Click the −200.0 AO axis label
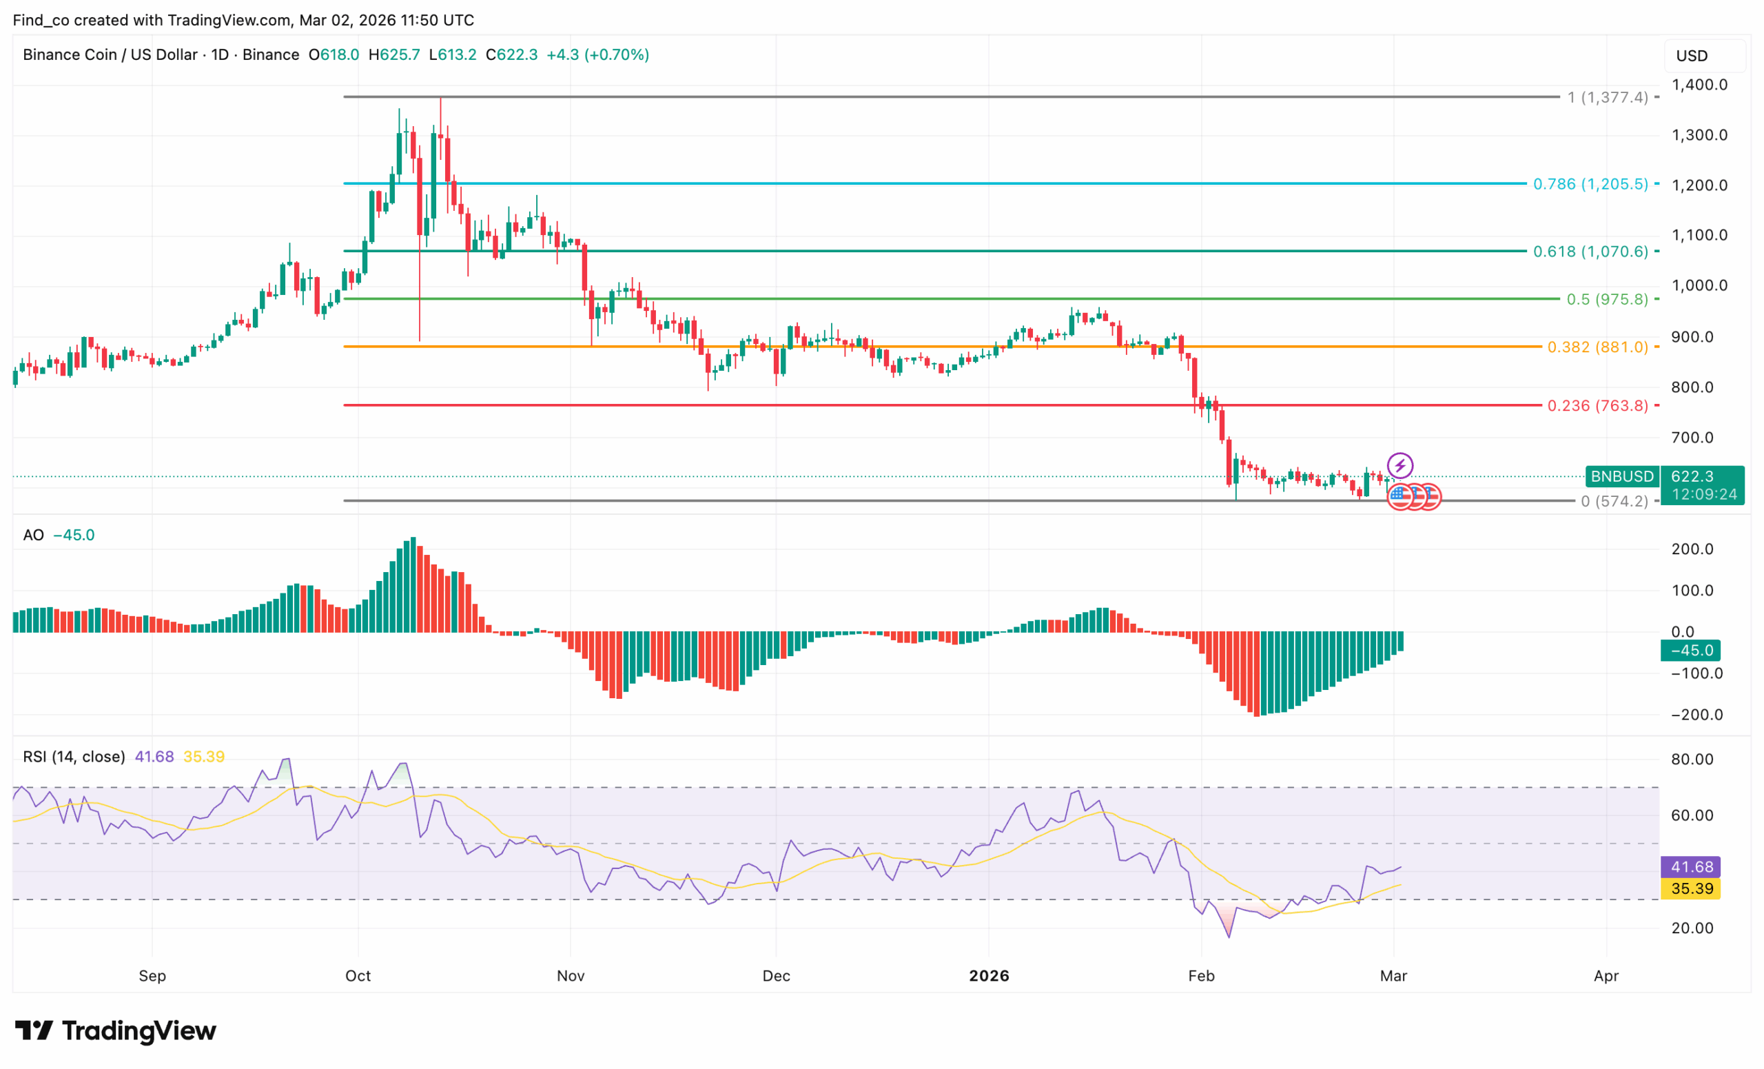 click(x=1696, y=714)
